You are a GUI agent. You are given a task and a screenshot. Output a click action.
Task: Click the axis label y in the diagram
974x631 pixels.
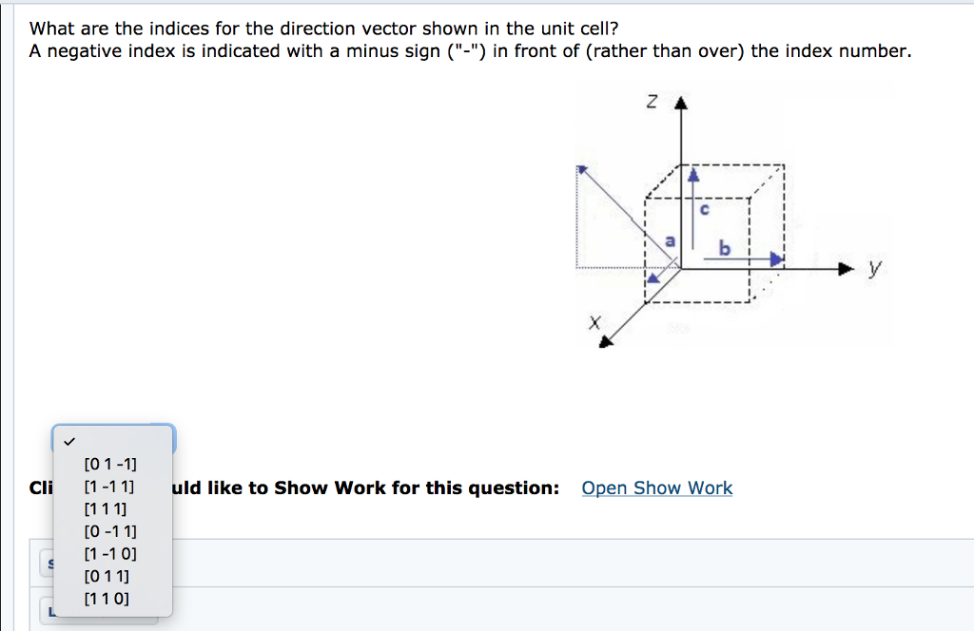(875, 268)
